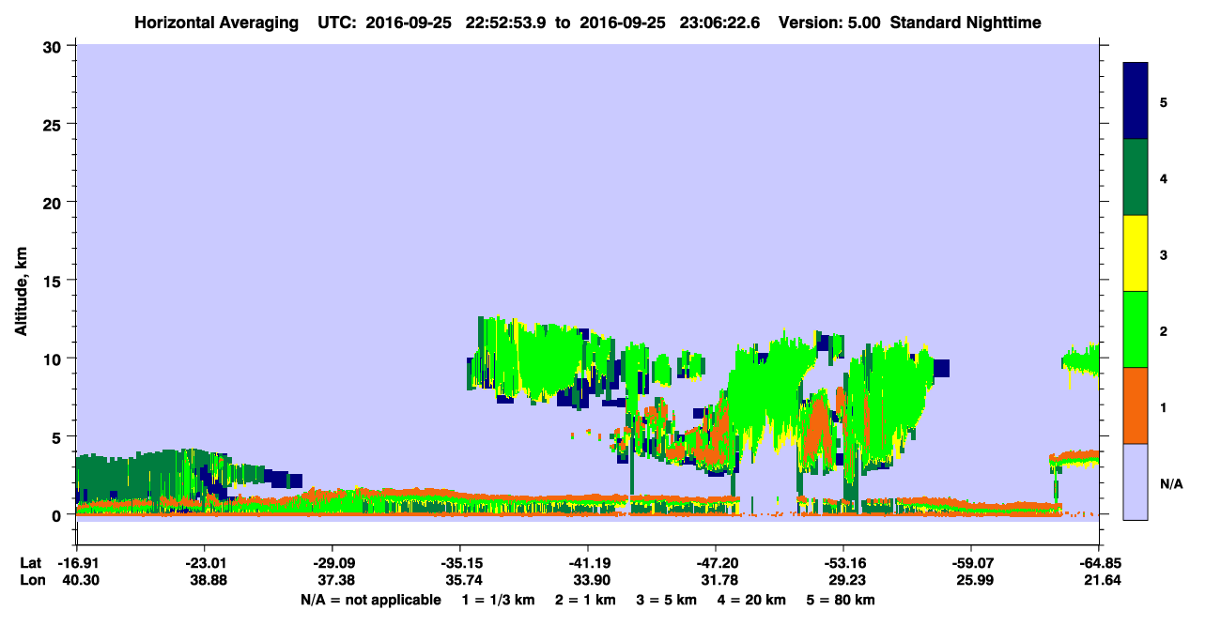1221x626 pixels.
Task: Click the latitude value -47.20
Action: click(x=716, y=563)
